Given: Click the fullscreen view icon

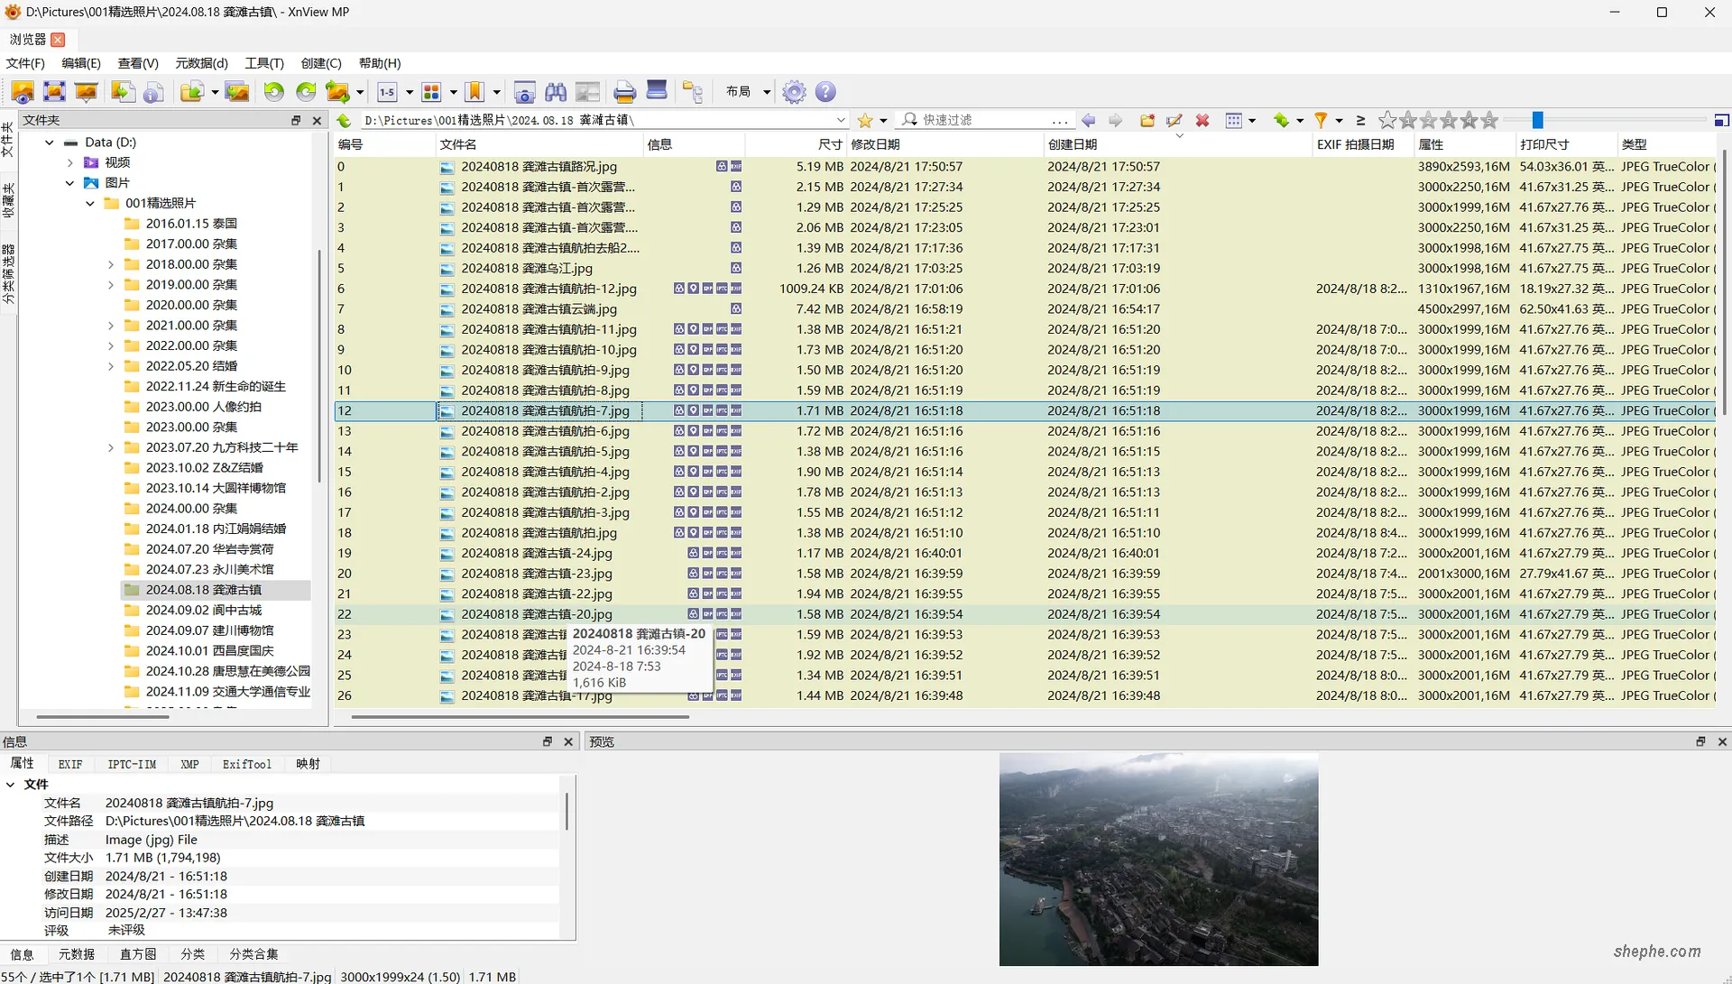Looking at the screenshot, I should [x=54, y=92].
